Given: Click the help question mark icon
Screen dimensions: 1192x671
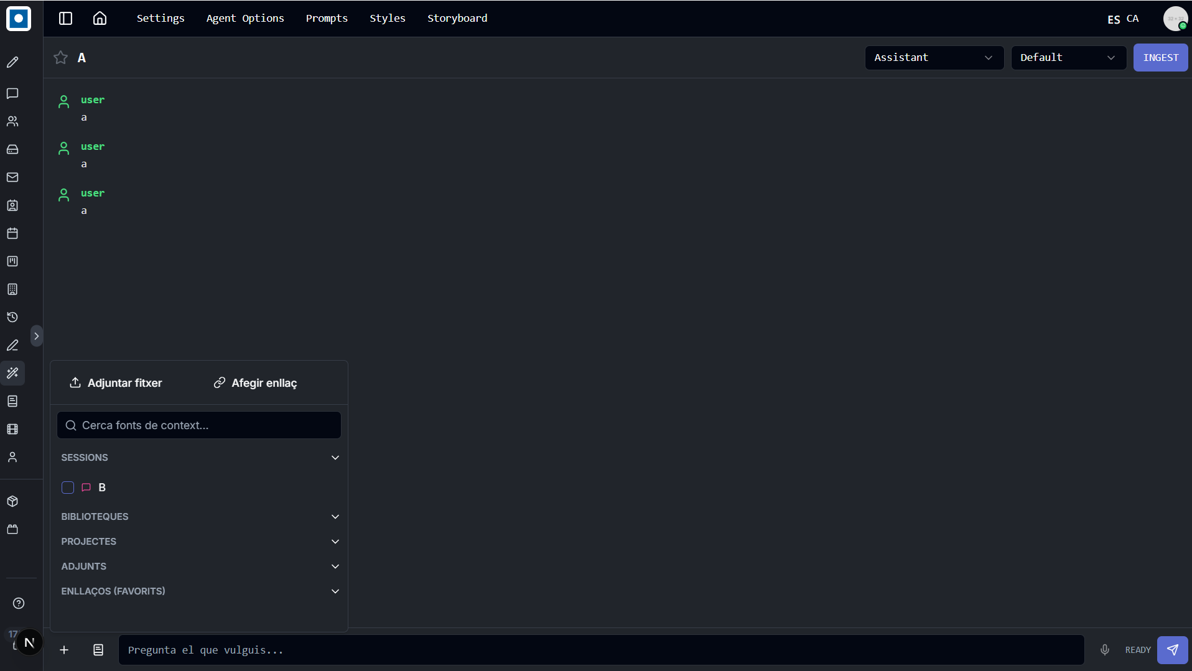Looking at the screenshot, I should [x=19, y=603].
